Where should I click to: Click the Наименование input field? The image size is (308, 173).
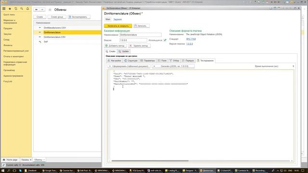(x=141, y=35)
